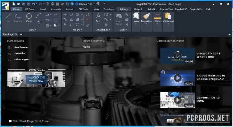233x127 pixels.
Task: Open the Text annotation tool
Action: tap(98, 16)
